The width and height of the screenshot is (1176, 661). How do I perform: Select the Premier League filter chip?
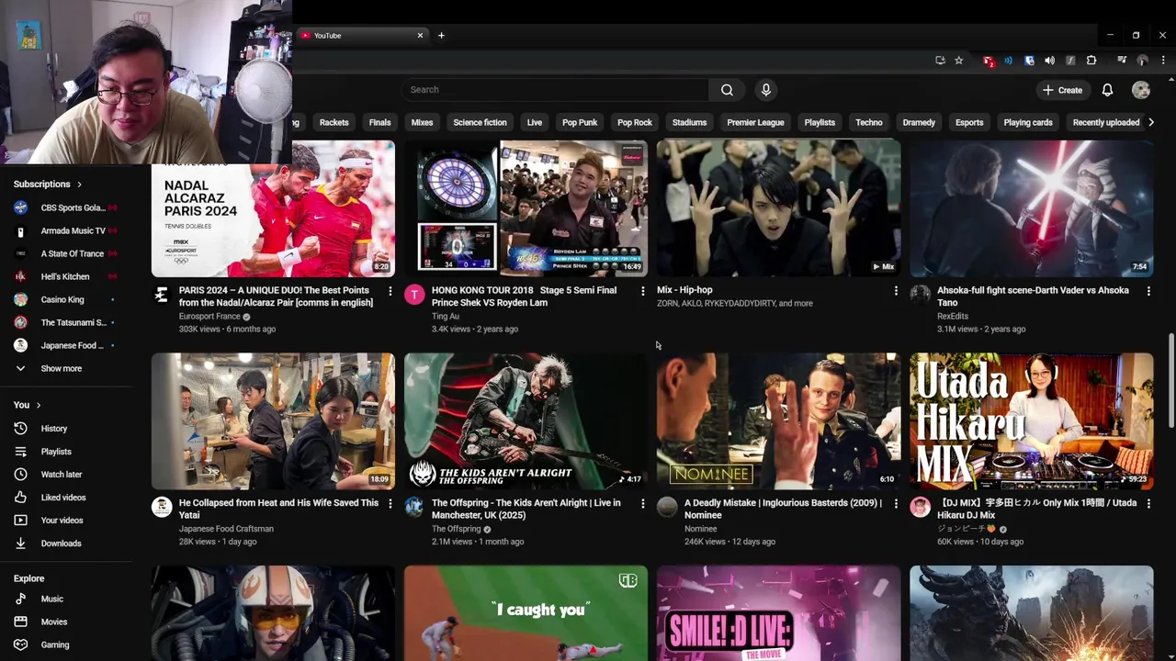(755, 122)
